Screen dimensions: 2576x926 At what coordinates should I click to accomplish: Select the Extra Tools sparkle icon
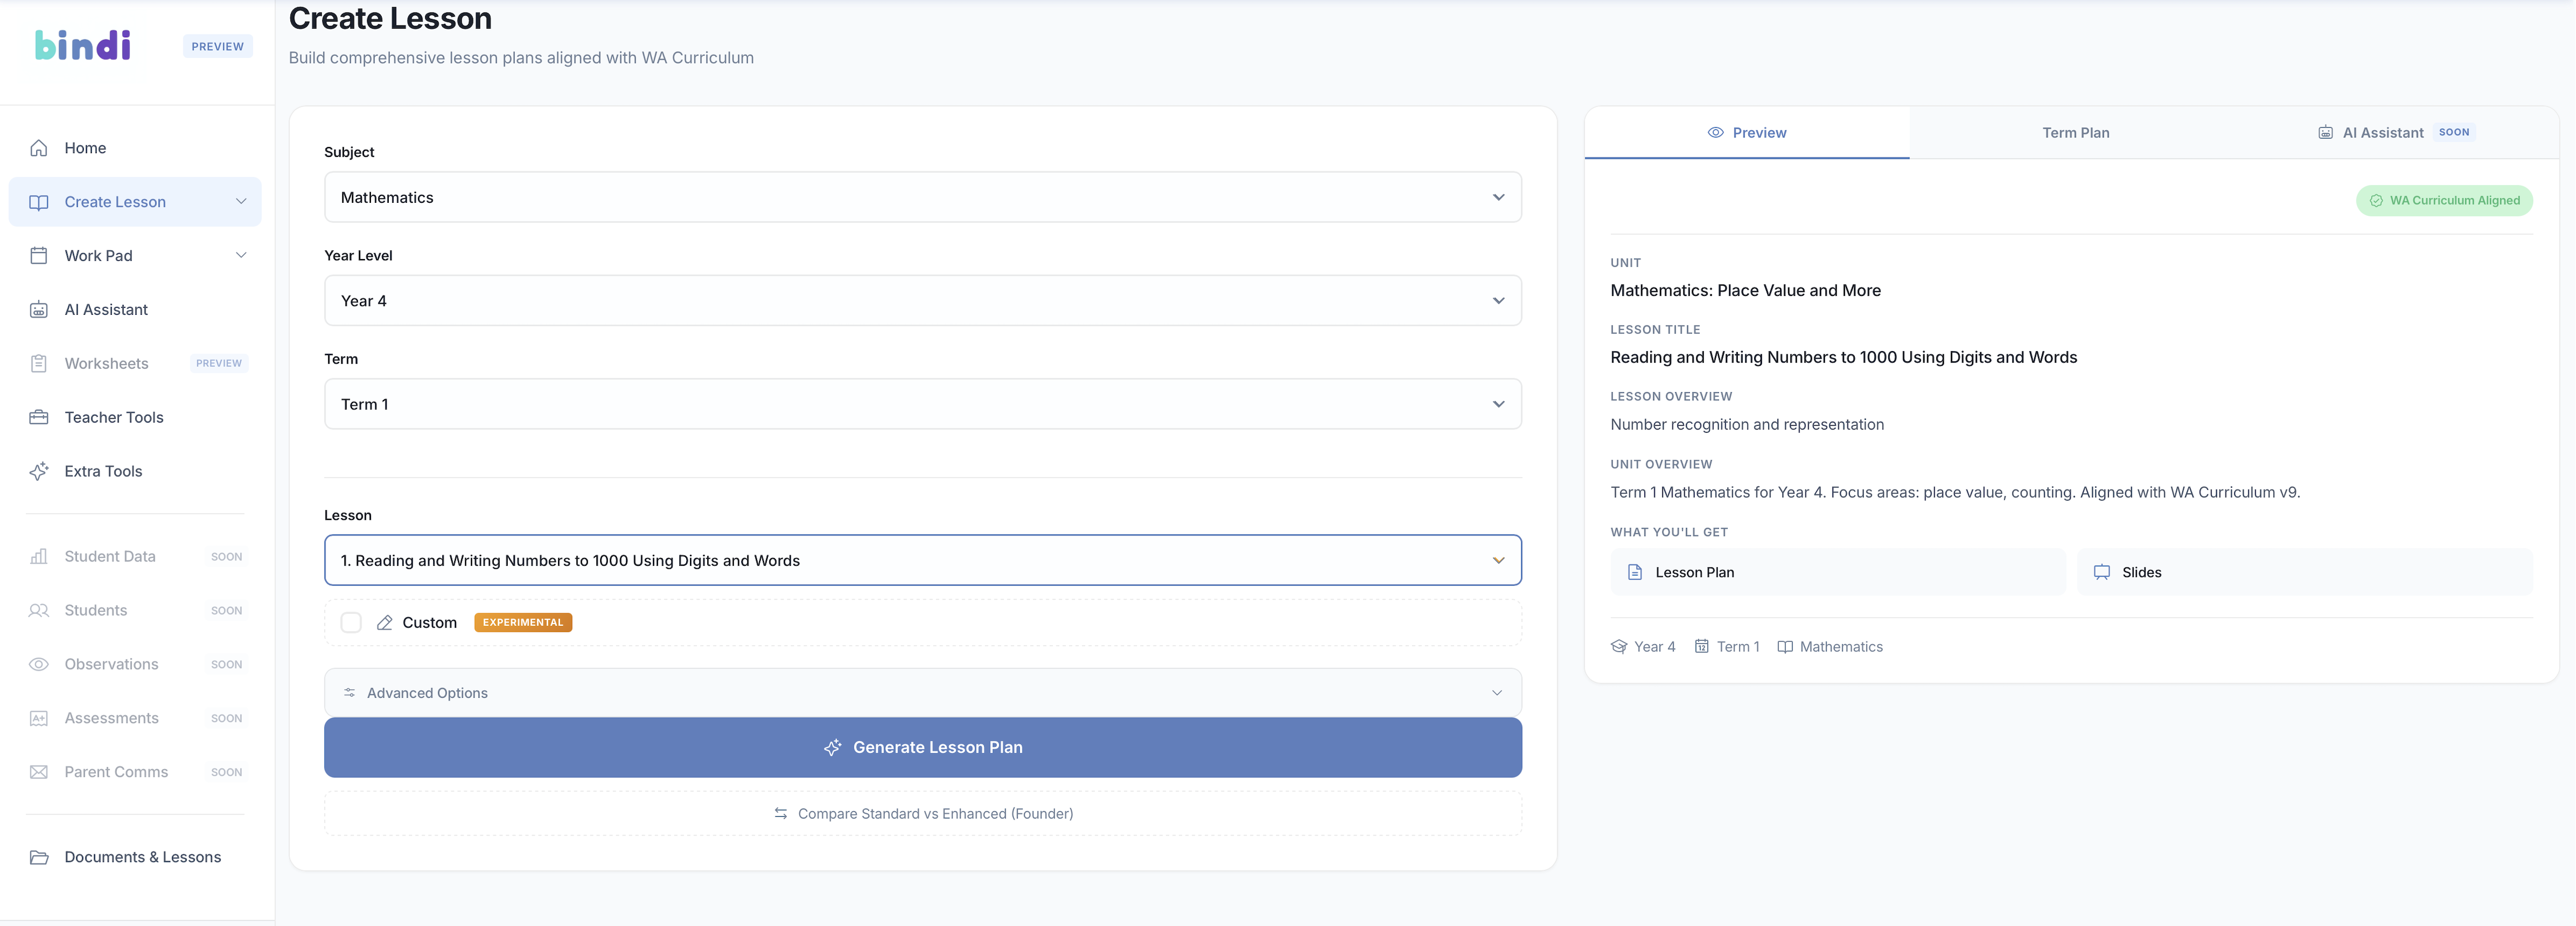[38, 471]
